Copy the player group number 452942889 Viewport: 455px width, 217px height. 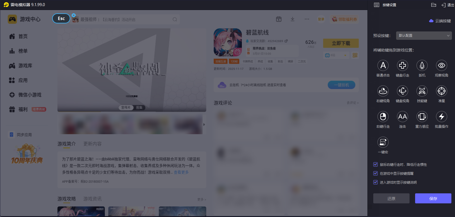click(x=286, y=41)
